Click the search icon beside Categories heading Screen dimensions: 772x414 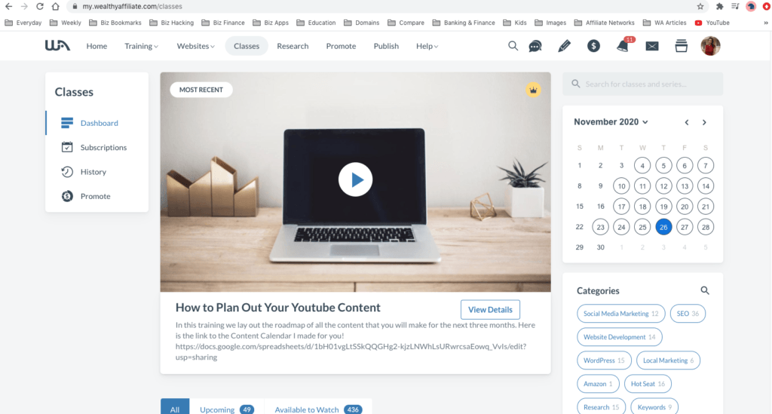[705, 290]
